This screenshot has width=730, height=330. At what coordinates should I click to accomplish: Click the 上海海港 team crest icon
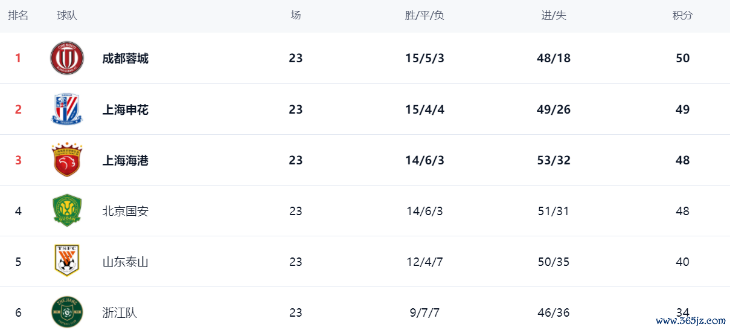[x=66, y=160]
